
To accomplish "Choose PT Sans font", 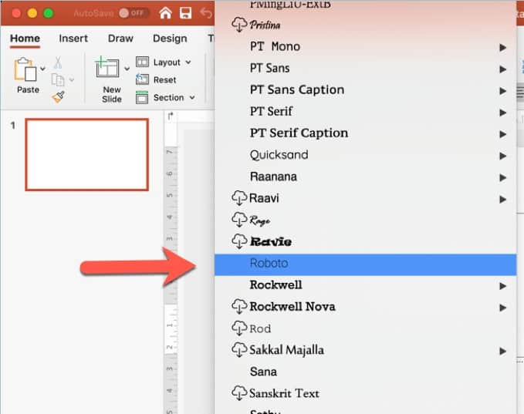I will (x=365, y=69).
